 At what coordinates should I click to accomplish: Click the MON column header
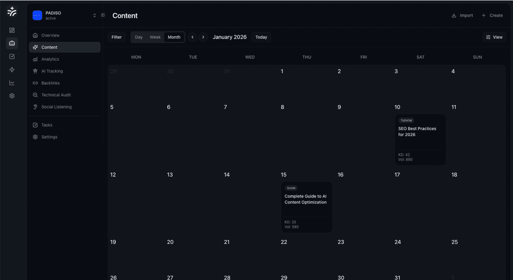[136, 57]
